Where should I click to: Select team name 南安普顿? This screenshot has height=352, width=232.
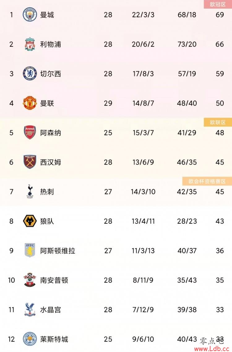[x=54, y=280]
